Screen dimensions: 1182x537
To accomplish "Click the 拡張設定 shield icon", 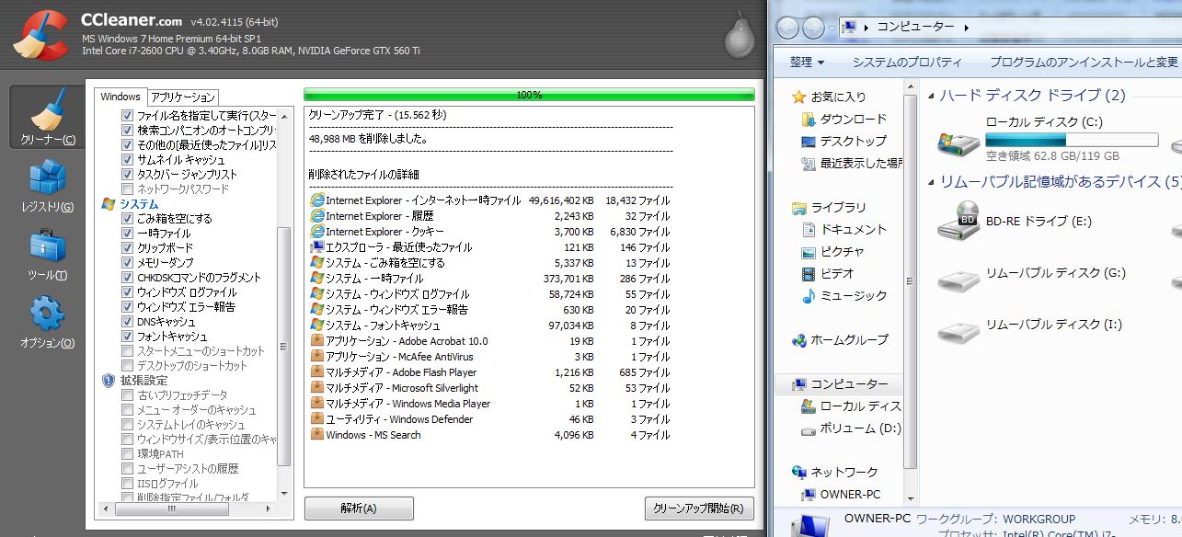I will pos(109,380).
